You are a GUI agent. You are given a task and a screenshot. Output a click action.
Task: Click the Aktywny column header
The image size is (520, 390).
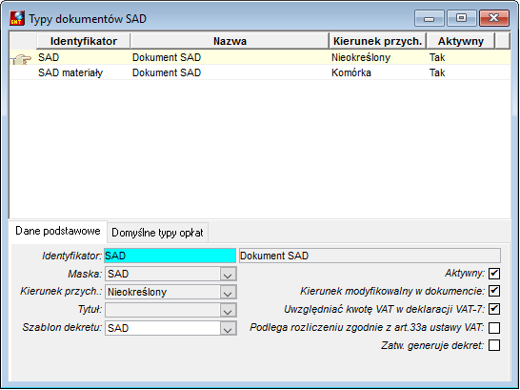point(461,41)
